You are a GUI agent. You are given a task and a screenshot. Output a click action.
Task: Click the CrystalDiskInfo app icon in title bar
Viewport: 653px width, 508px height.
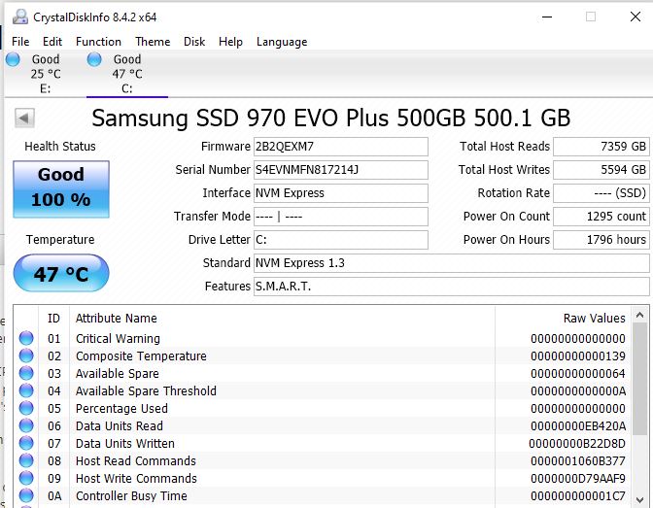click(20, 17)
